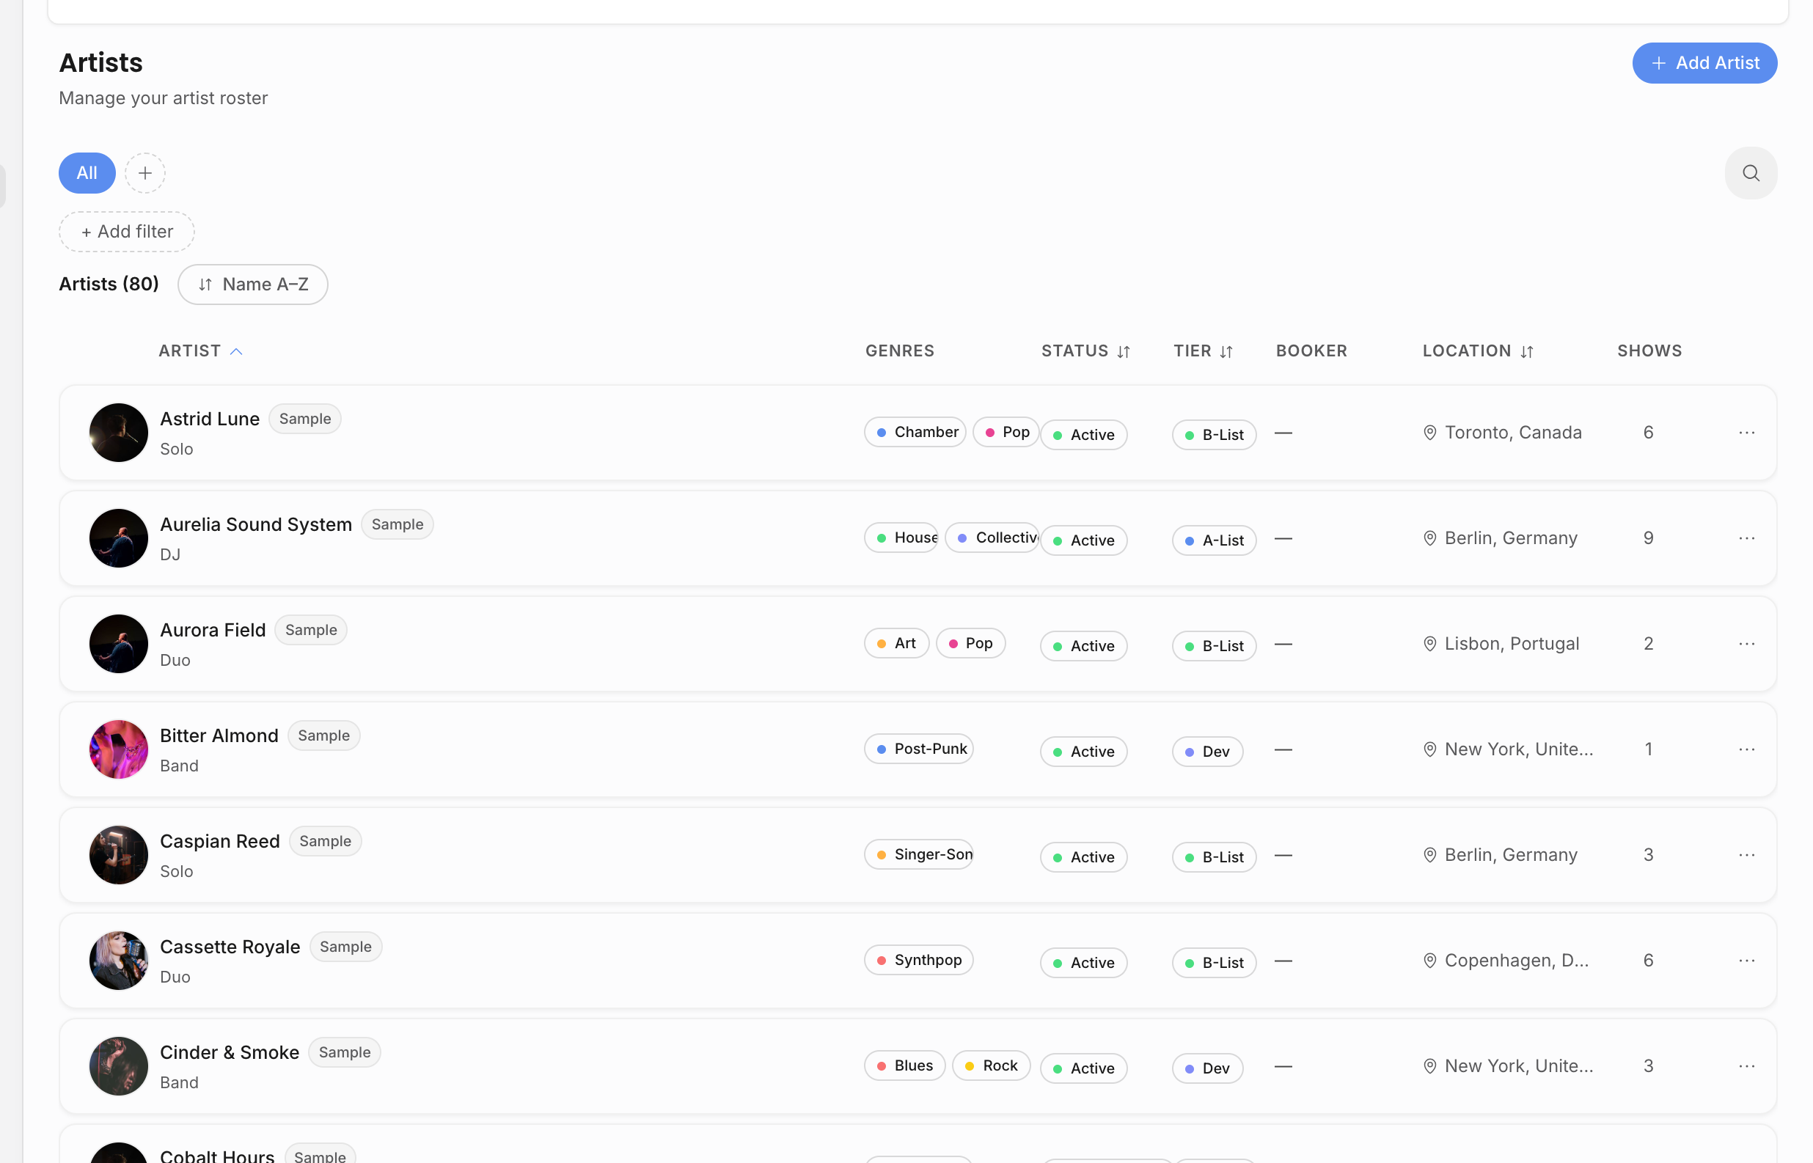Screen dimensions: 1813x1163
Task: Open more options for Aurora Field
Action: pyautogui.click(x=1746, y=644)
